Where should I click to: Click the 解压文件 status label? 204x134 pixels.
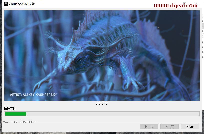click(10, 108)
